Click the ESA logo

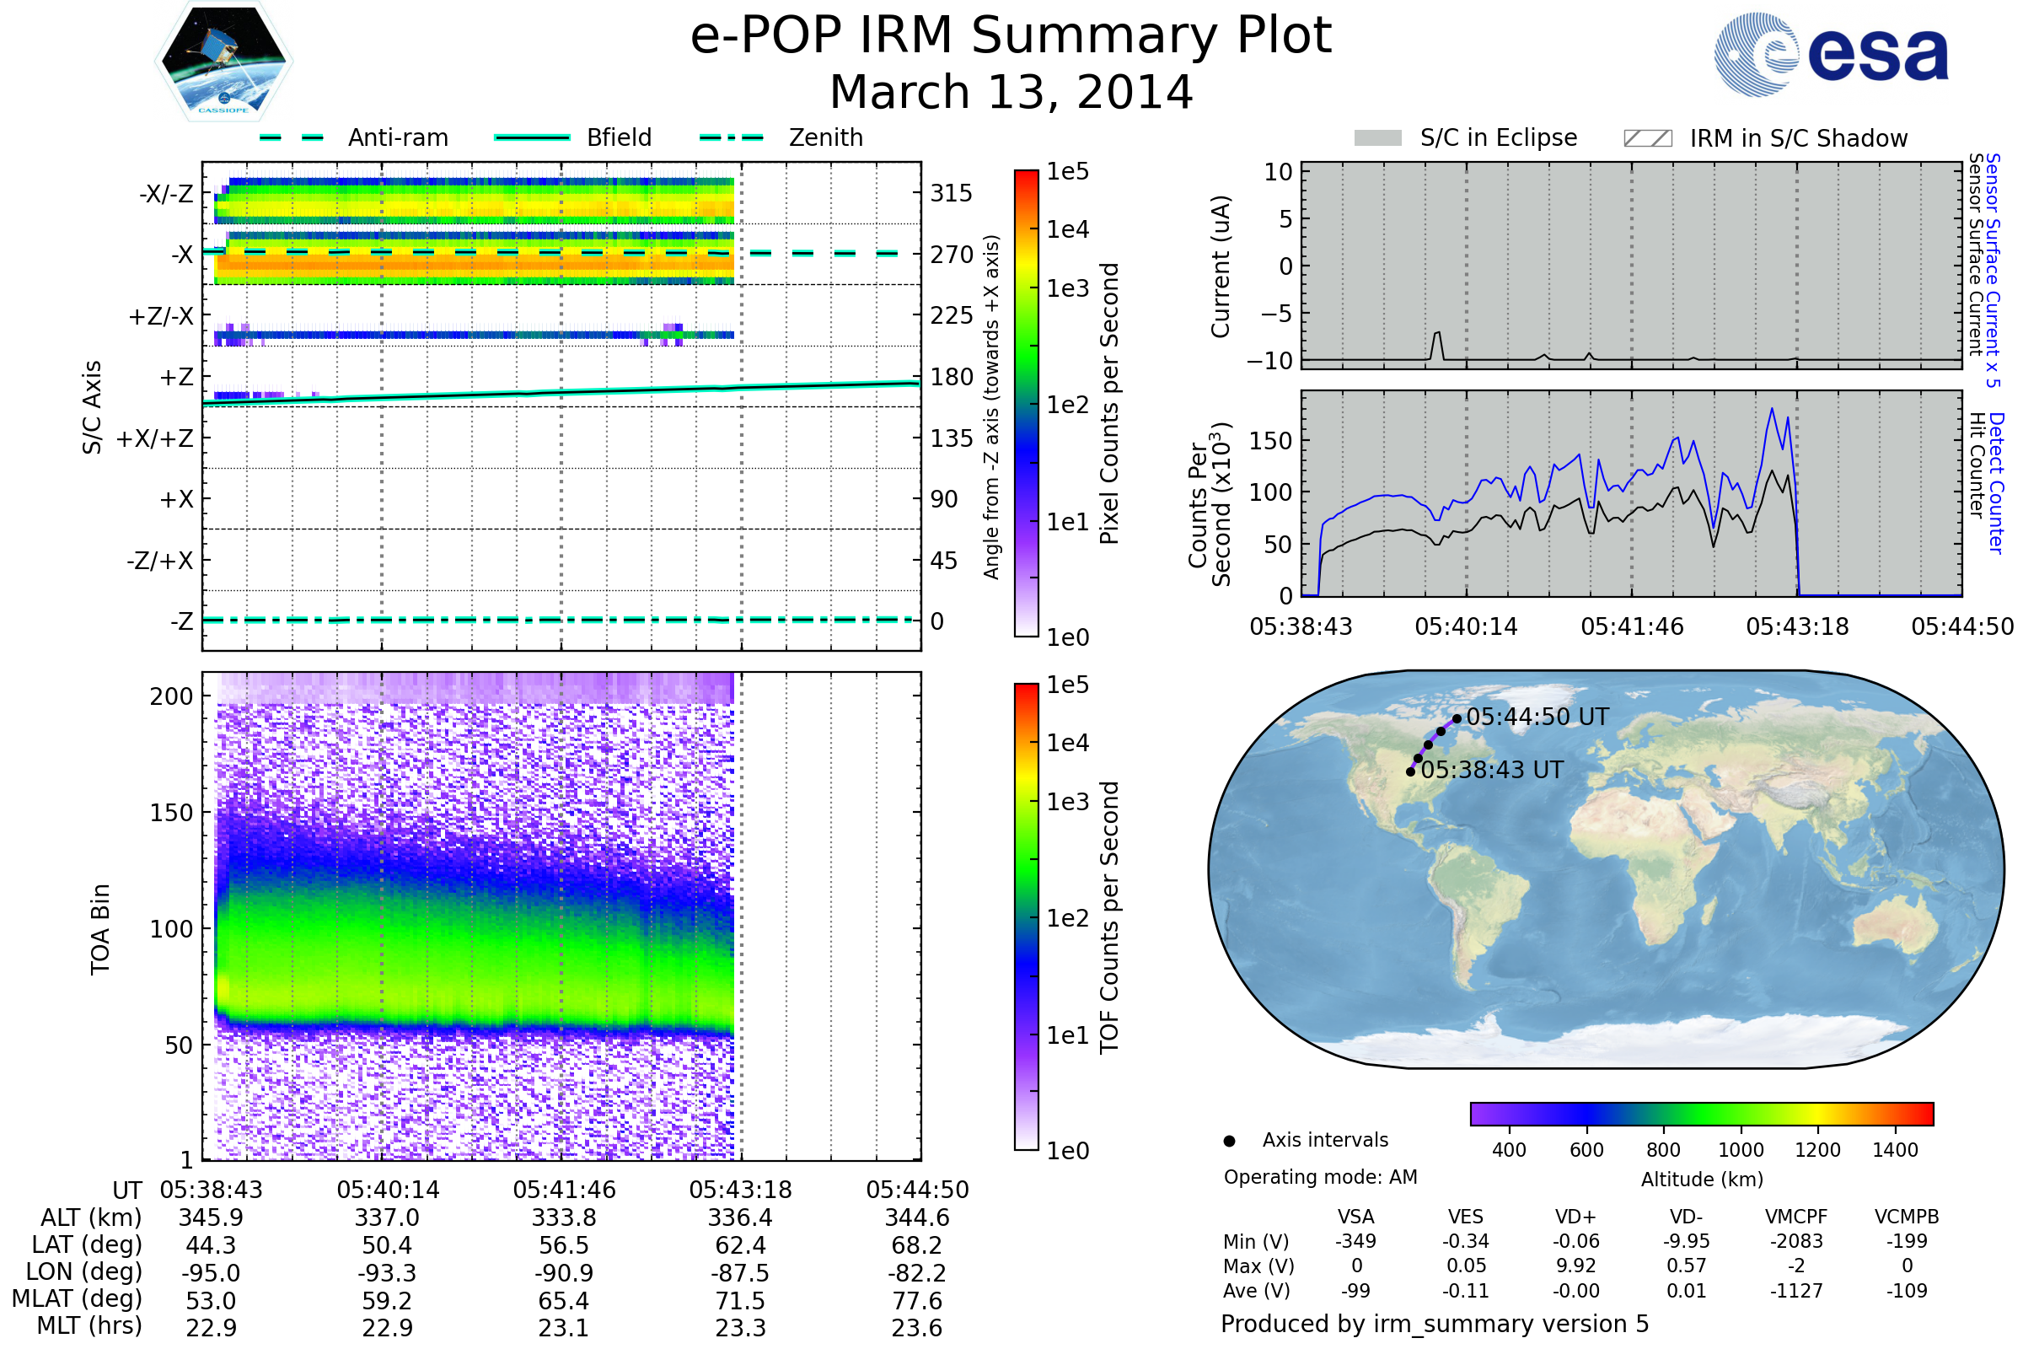point(1830,55)
